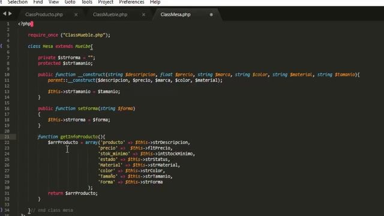
Task: Click the __construct function name on line 10
Action: click(91, 74)
